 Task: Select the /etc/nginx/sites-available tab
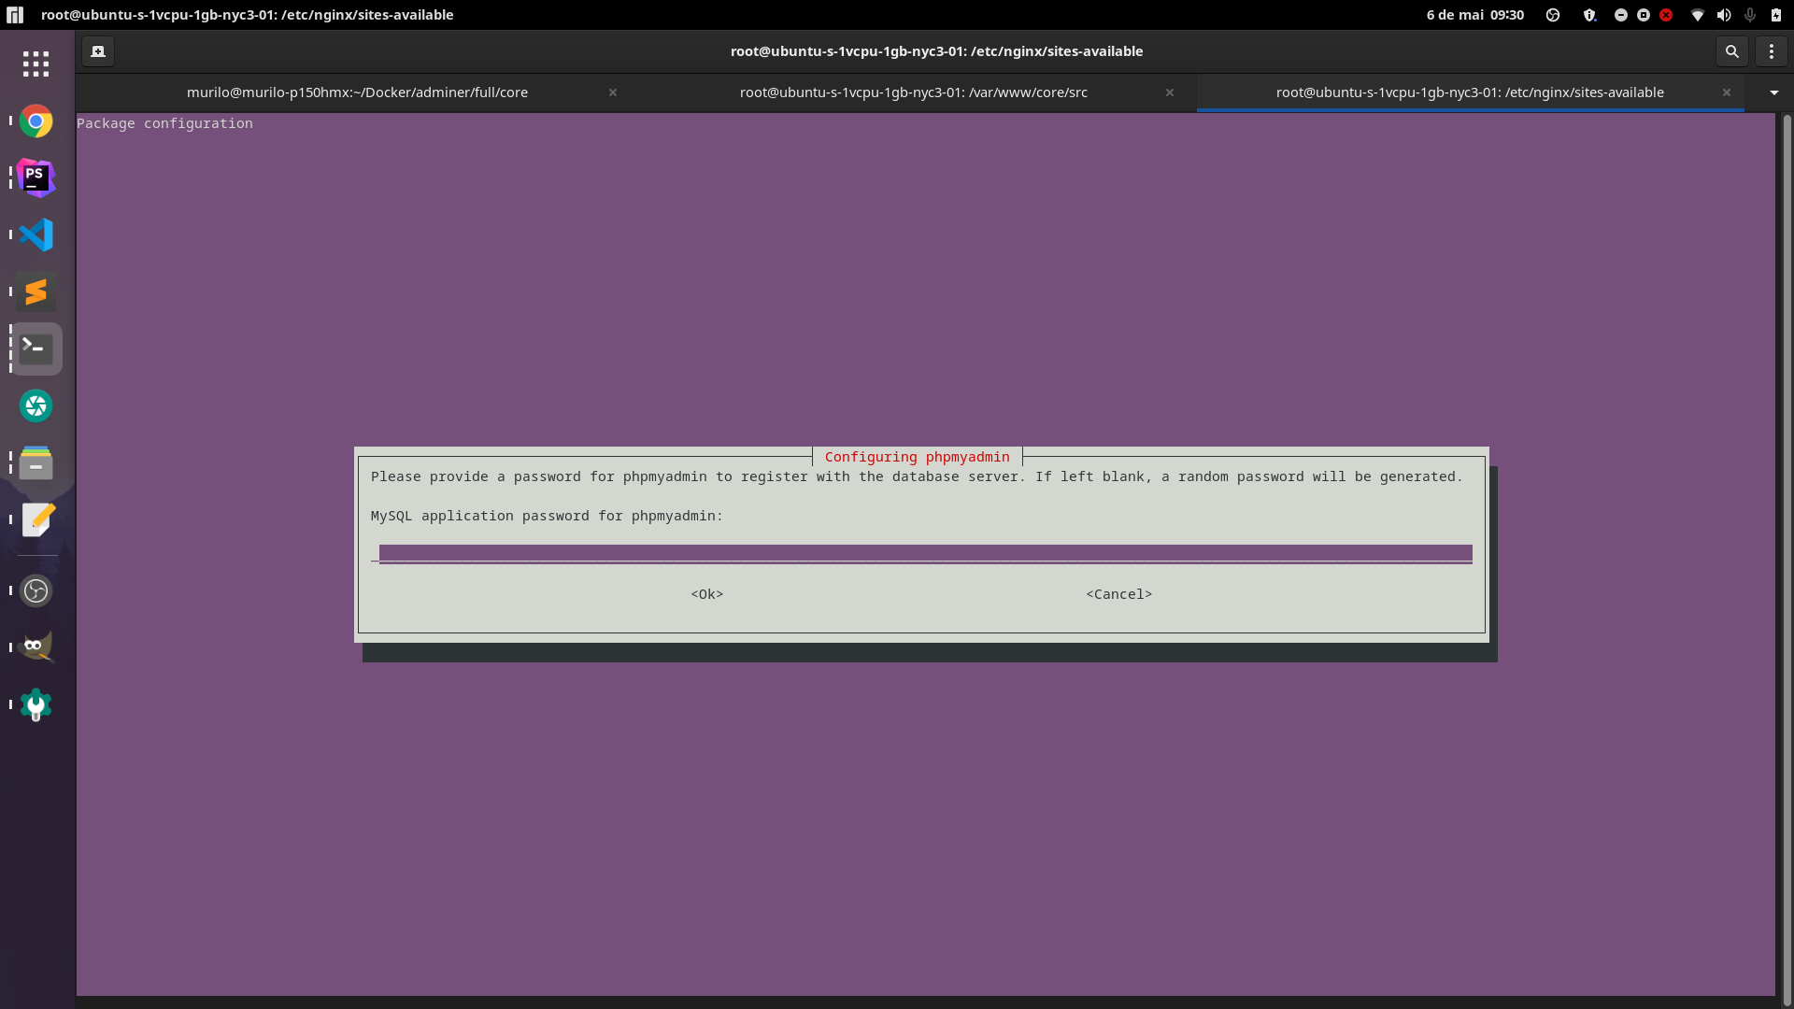point(1470,92)
